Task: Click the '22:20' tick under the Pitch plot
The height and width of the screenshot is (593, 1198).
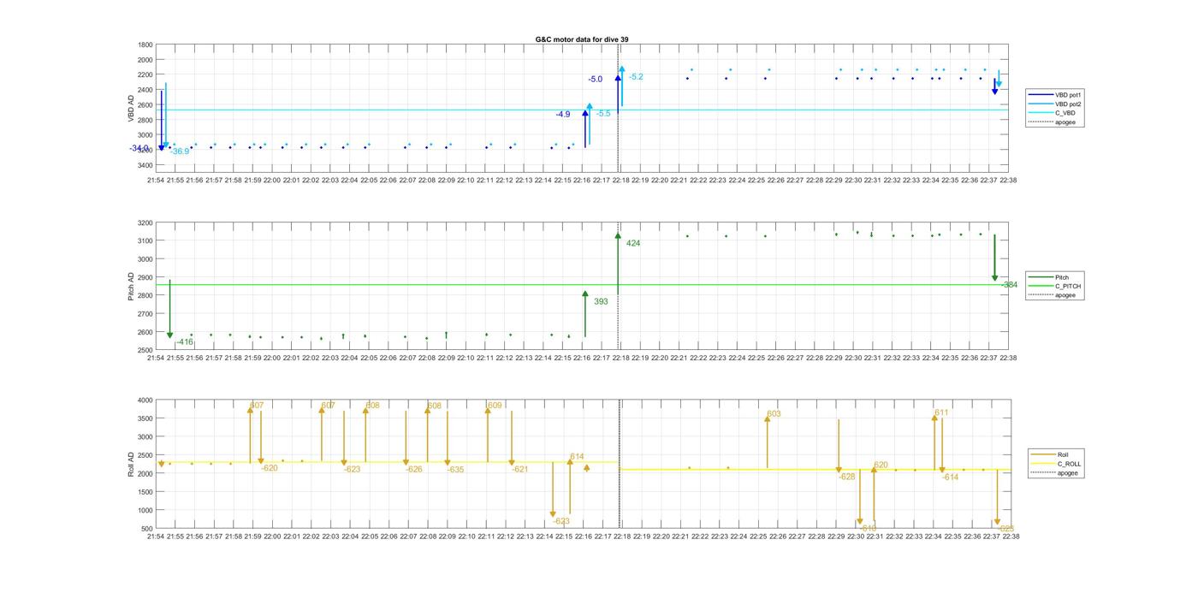Action: click(661, 358)
